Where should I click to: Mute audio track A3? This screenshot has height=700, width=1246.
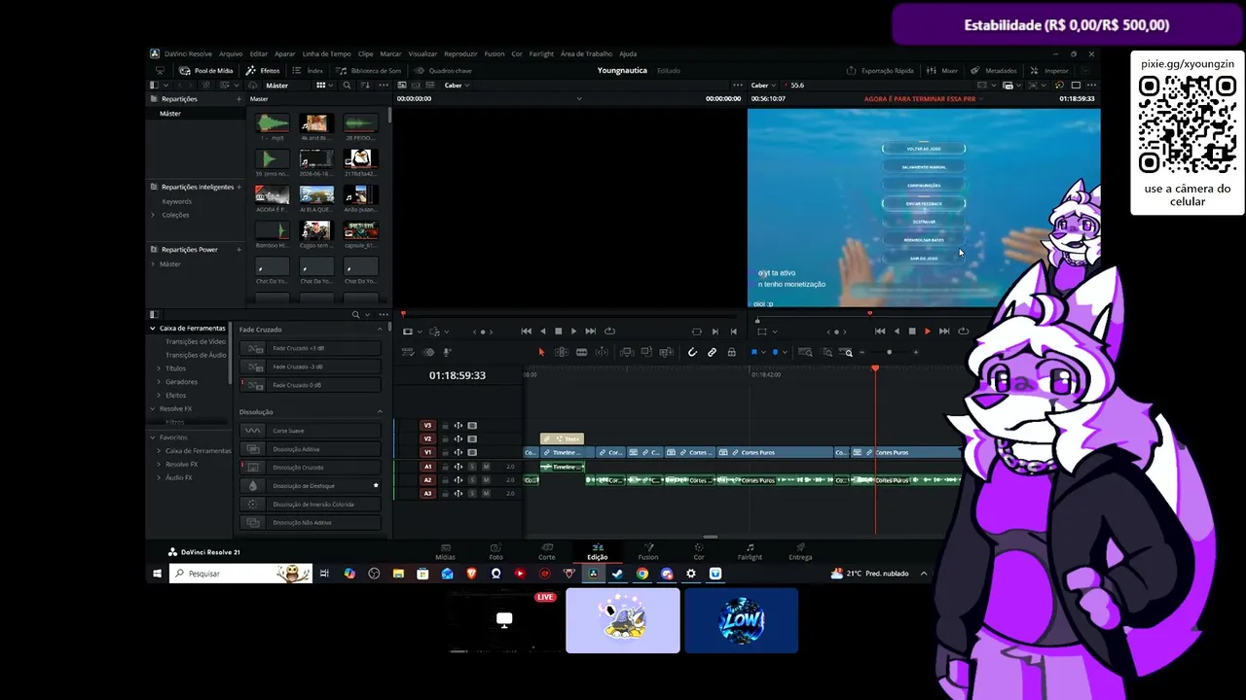click(486, 493)
